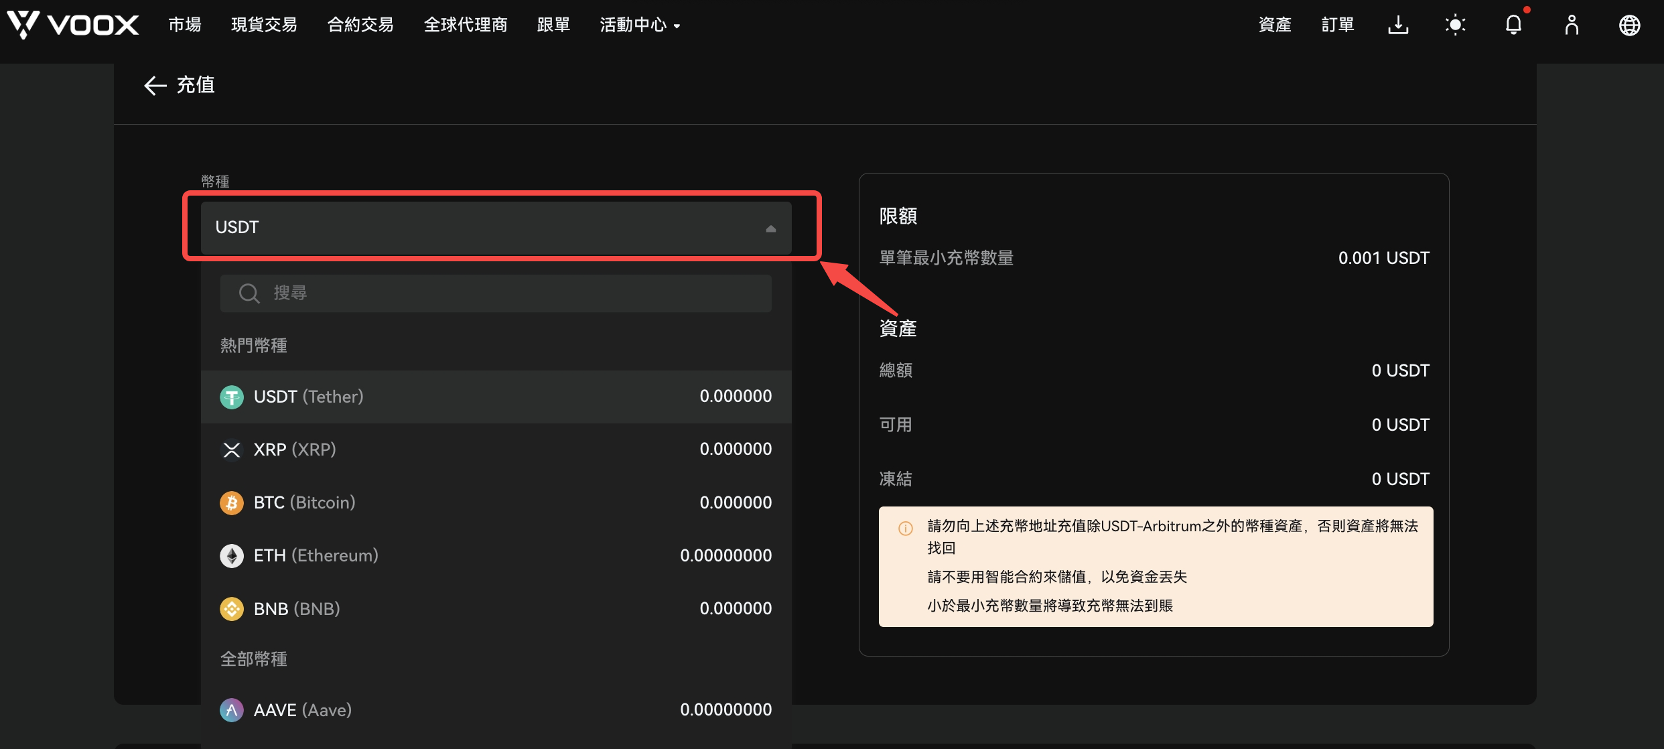The image size is (1664, 749).
Task: Click 充值 page title
Action: point(196,85)
